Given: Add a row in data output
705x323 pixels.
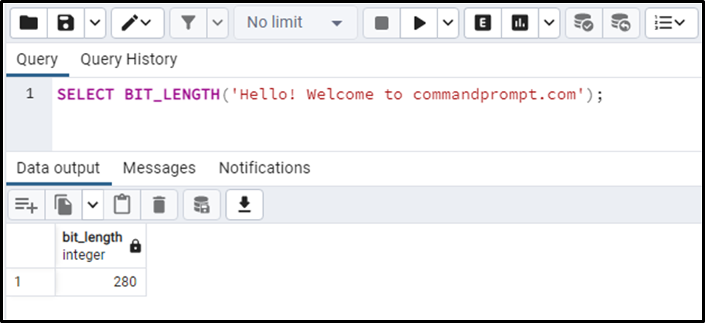Looking at the screenshot, I should tap(27, 205).
